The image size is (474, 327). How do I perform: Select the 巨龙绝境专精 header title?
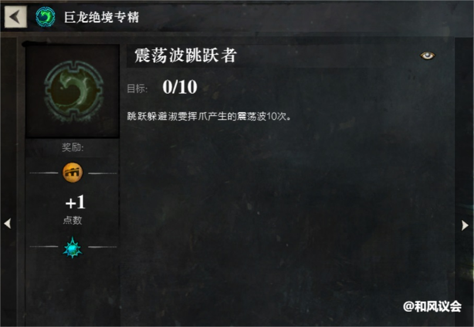click(101, 17)
